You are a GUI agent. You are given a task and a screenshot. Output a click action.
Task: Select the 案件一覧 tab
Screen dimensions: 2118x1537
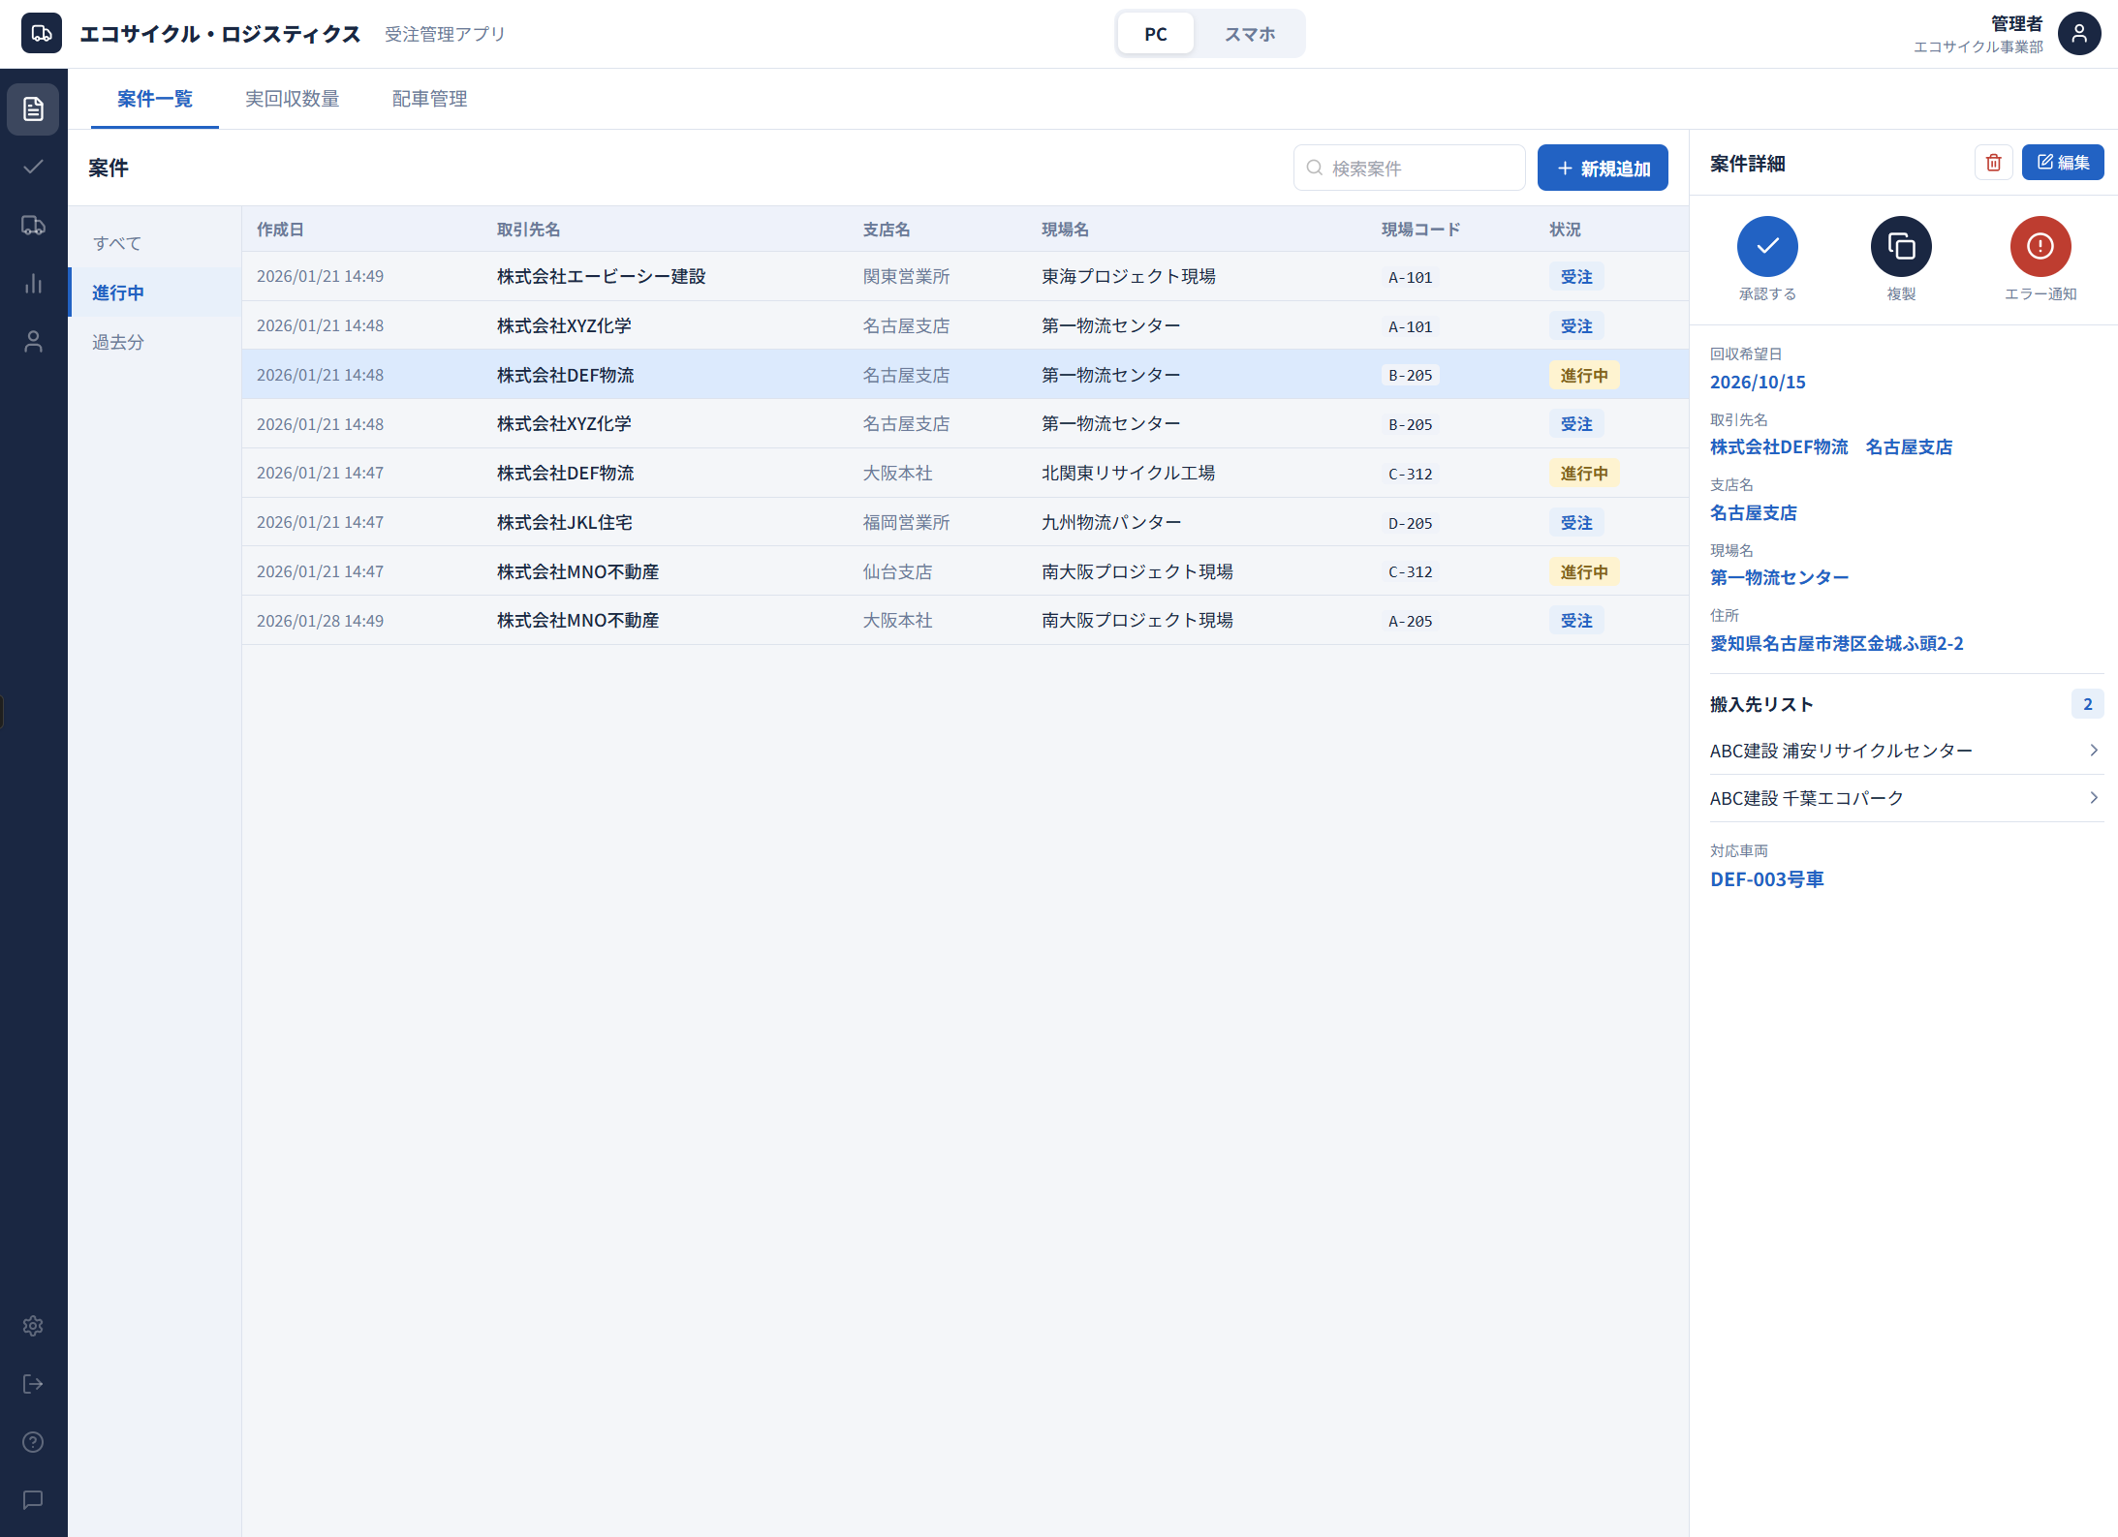click(x=155, y=99)
